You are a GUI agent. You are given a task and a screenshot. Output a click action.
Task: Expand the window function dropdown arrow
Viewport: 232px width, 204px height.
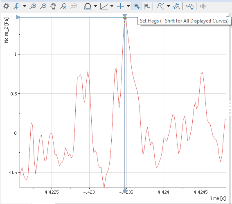click(x=96, y=6)
